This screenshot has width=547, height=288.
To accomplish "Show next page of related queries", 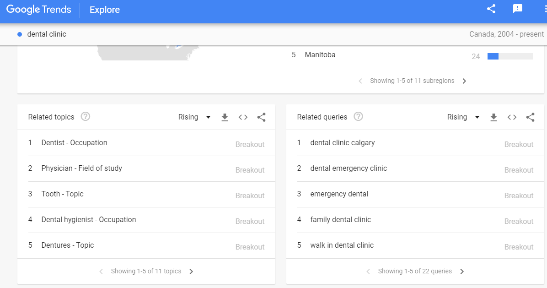I will click(x=462, y=272).
